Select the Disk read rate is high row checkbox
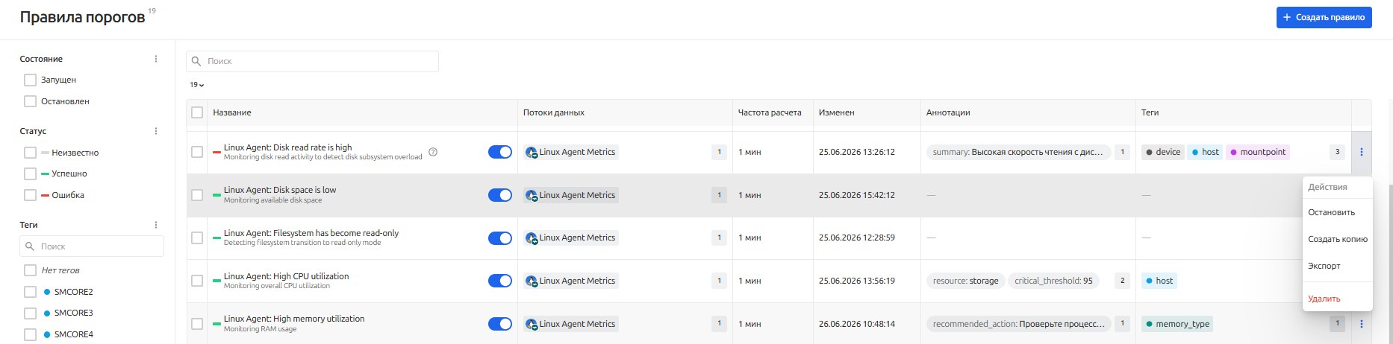Viewport: 1393px width, 344px height. pyautogui.click(x=197, y=152)
